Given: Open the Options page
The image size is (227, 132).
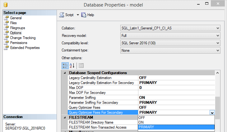Looking at the screenshot, I should pos(16,33).
